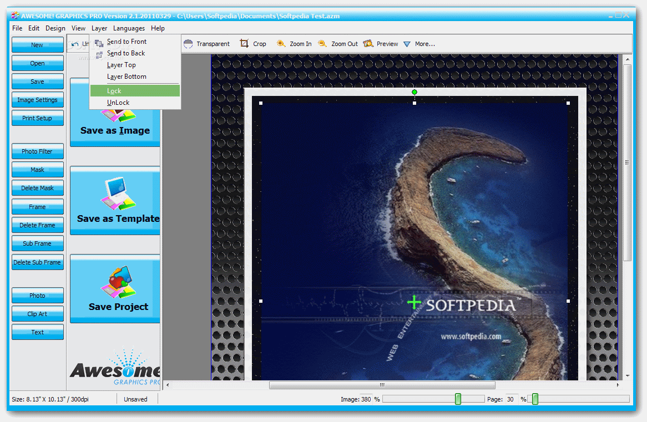
Task: Click the Photo Filter button
Action: pos(38,151)
